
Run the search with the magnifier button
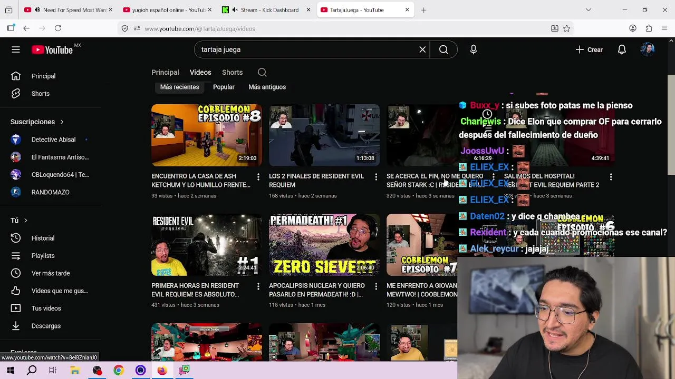coord(443,49)
